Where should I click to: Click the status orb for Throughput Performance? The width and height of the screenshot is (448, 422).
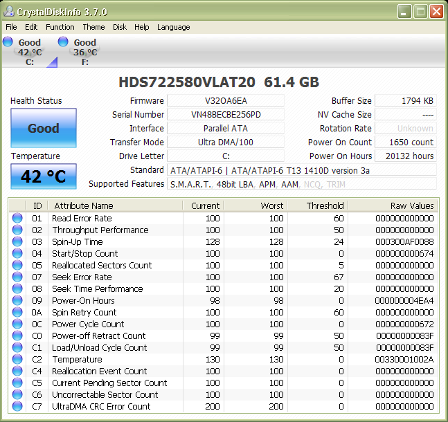pyautogui.click(x=17, y=230)
